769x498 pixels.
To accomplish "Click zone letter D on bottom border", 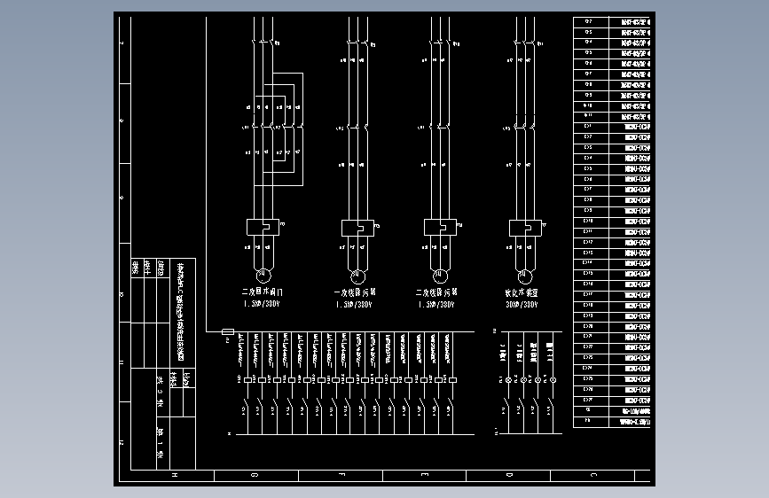I will [x=509, y=475].
